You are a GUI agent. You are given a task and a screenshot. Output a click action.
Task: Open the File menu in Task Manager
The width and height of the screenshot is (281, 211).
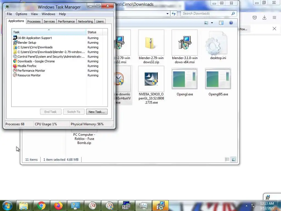[9, 14]
